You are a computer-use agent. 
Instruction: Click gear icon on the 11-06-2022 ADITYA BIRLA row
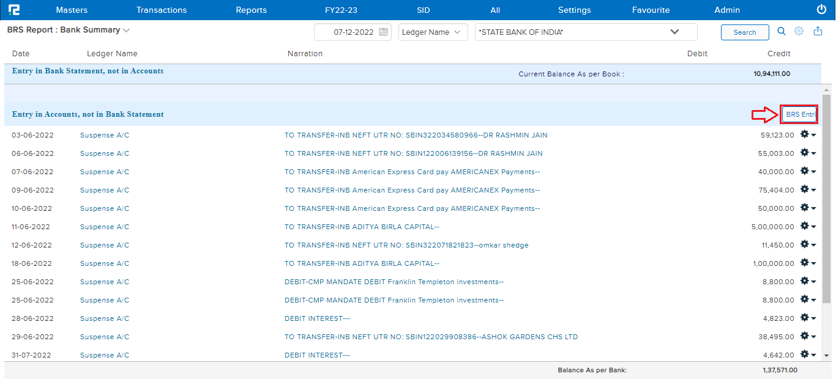[x=804, y=226]
